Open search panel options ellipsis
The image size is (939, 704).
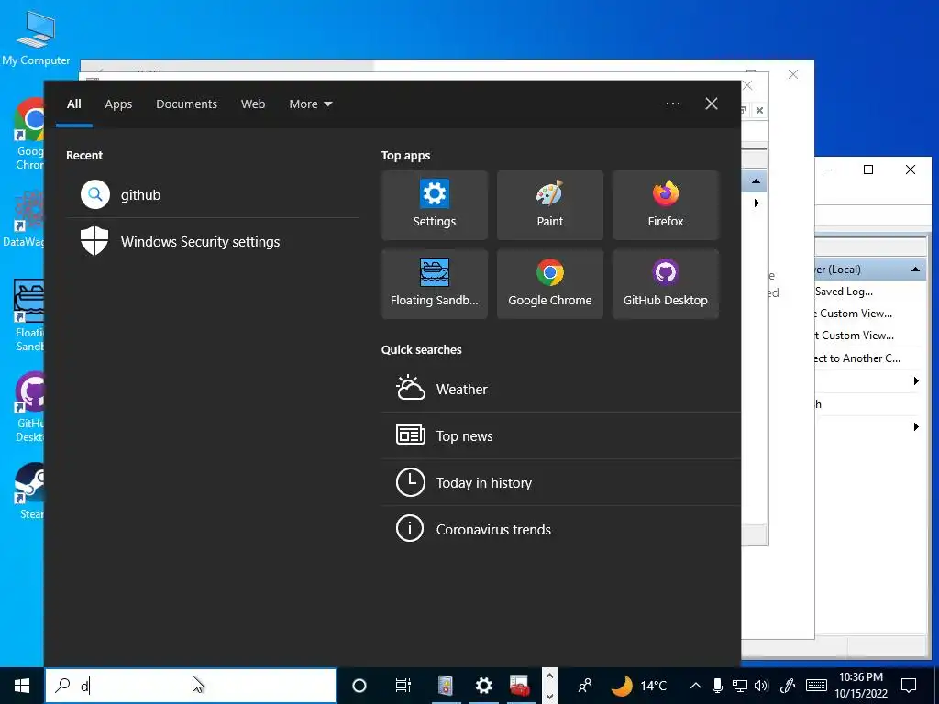(x=673, y=104)
